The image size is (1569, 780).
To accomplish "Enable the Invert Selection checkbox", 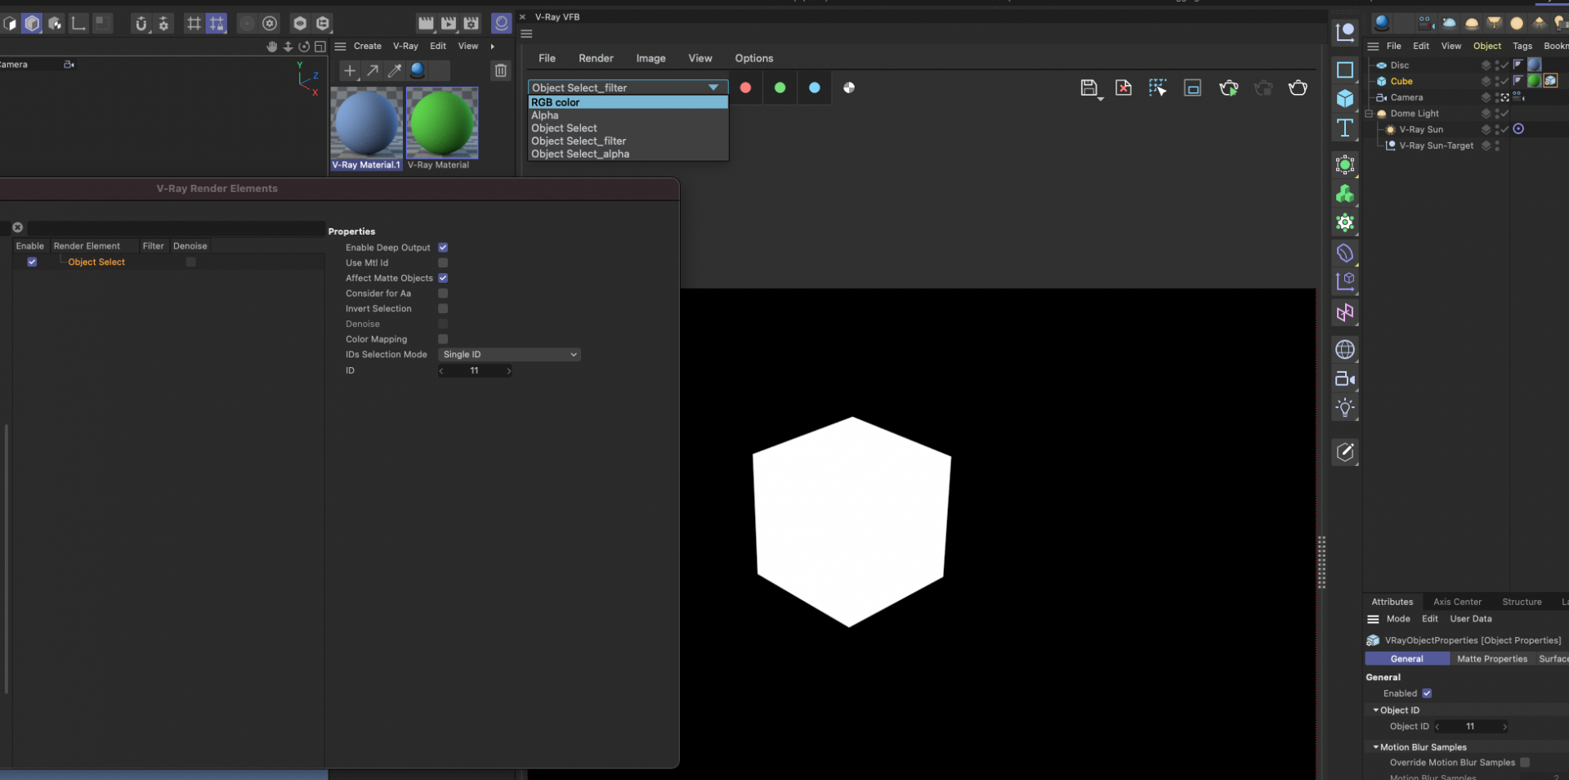I will tap(443, 308).
